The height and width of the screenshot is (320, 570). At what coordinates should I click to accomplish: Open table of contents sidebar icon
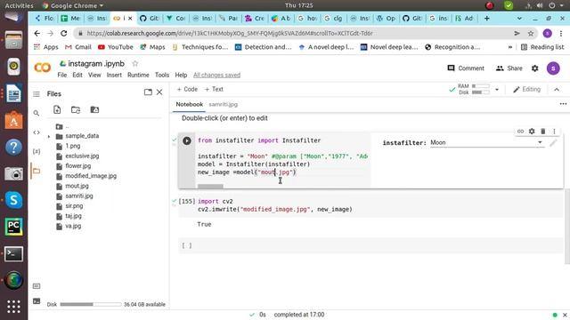pyautogui.click(x=37, y=94)
